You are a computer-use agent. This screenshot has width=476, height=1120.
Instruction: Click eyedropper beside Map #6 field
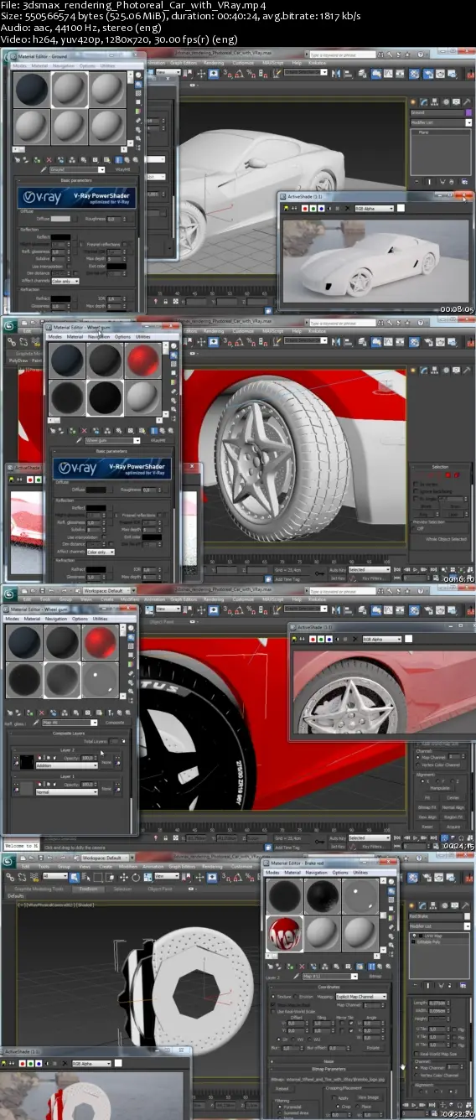tap(35, 722)
